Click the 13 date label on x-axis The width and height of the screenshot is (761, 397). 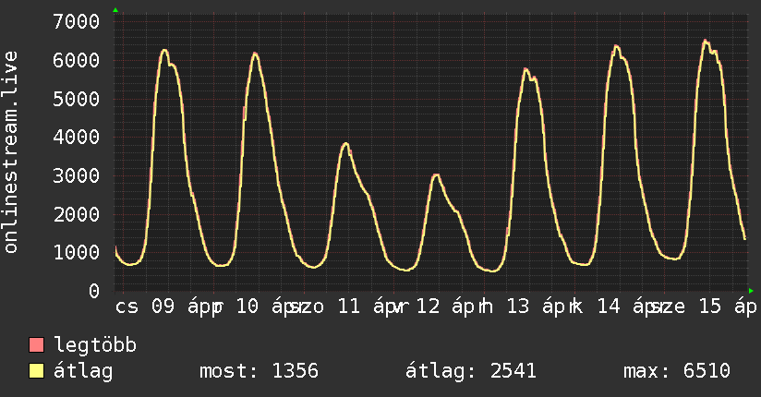pos(518,307)
